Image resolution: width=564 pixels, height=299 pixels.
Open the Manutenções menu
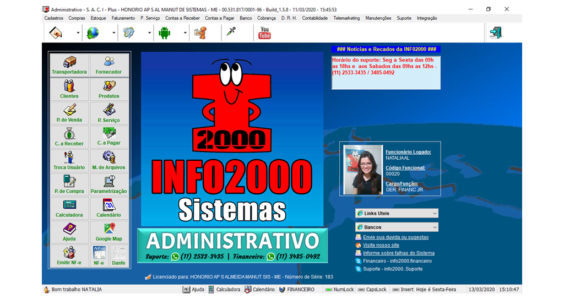pos(378,18)
